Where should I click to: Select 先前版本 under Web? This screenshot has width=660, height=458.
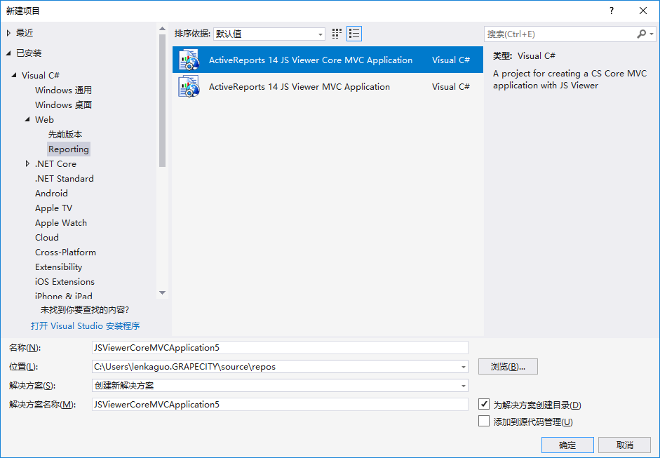tap(65, 134)
